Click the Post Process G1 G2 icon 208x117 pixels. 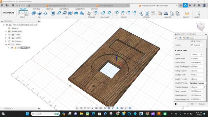(x=147, y=13)
